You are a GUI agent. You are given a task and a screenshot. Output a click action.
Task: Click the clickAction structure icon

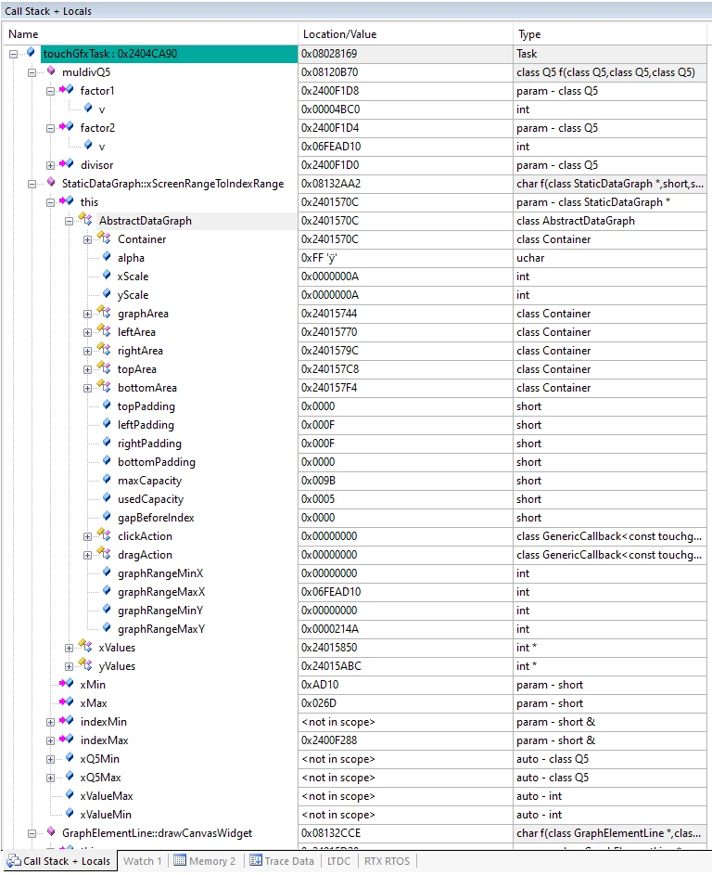click(104, 534)
